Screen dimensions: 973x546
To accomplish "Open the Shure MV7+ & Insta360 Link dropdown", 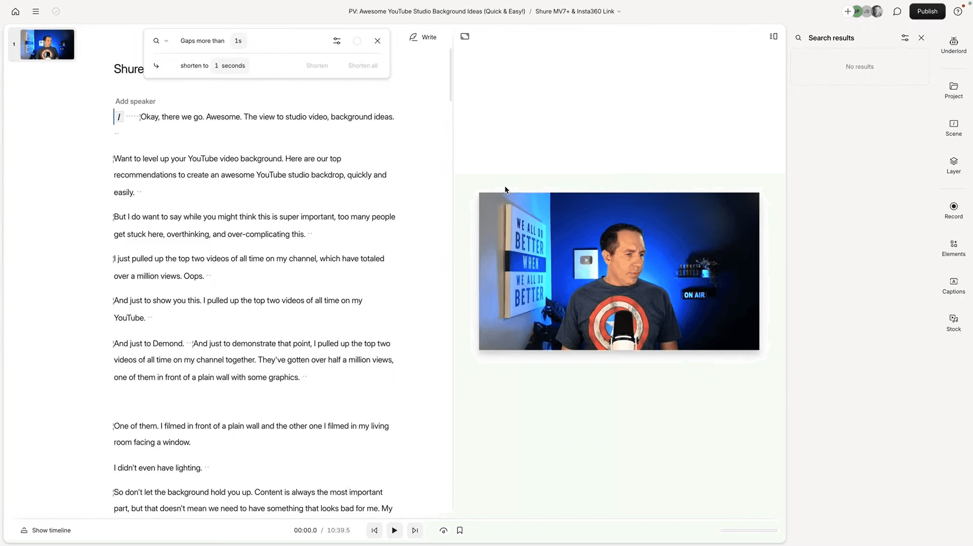I will 619,11.
